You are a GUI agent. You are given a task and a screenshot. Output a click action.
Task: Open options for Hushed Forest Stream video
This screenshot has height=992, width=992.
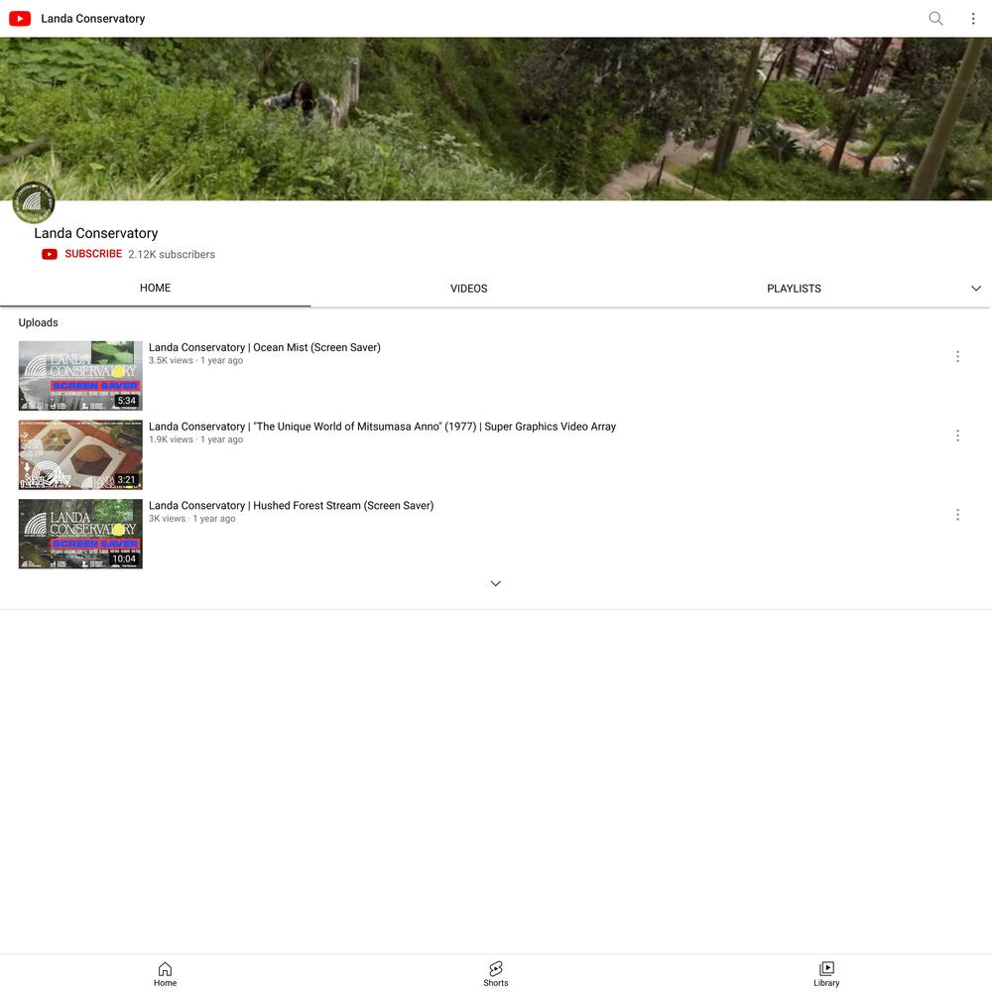click(957, 515)
